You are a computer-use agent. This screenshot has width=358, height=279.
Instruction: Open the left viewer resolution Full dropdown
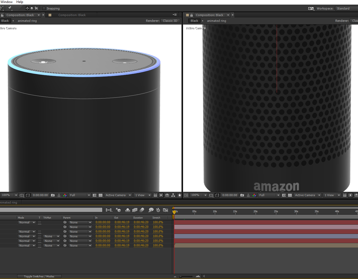click(x=80, y=195)
